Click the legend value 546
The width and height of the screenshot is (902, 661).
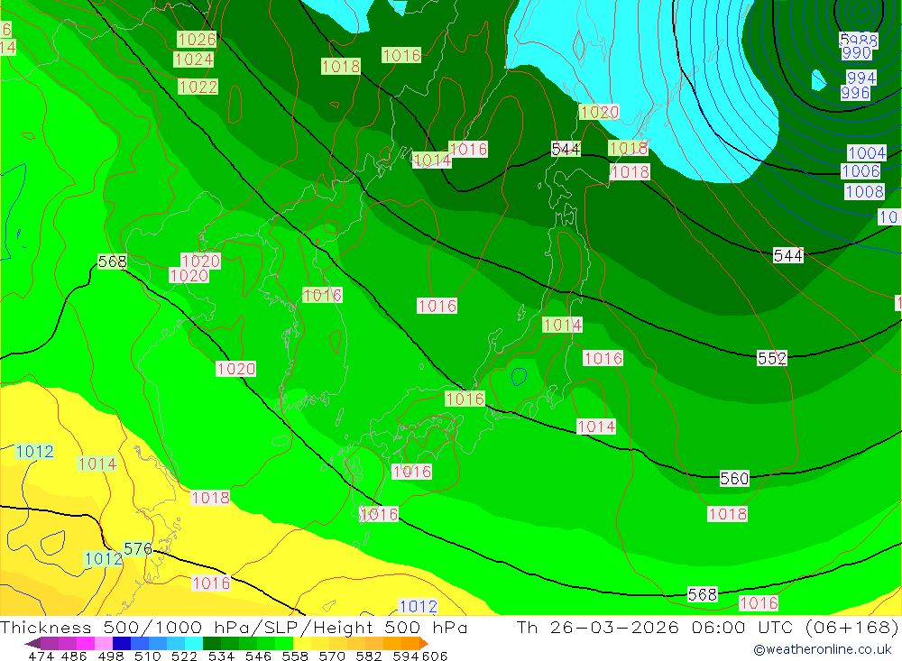[258, 656]
